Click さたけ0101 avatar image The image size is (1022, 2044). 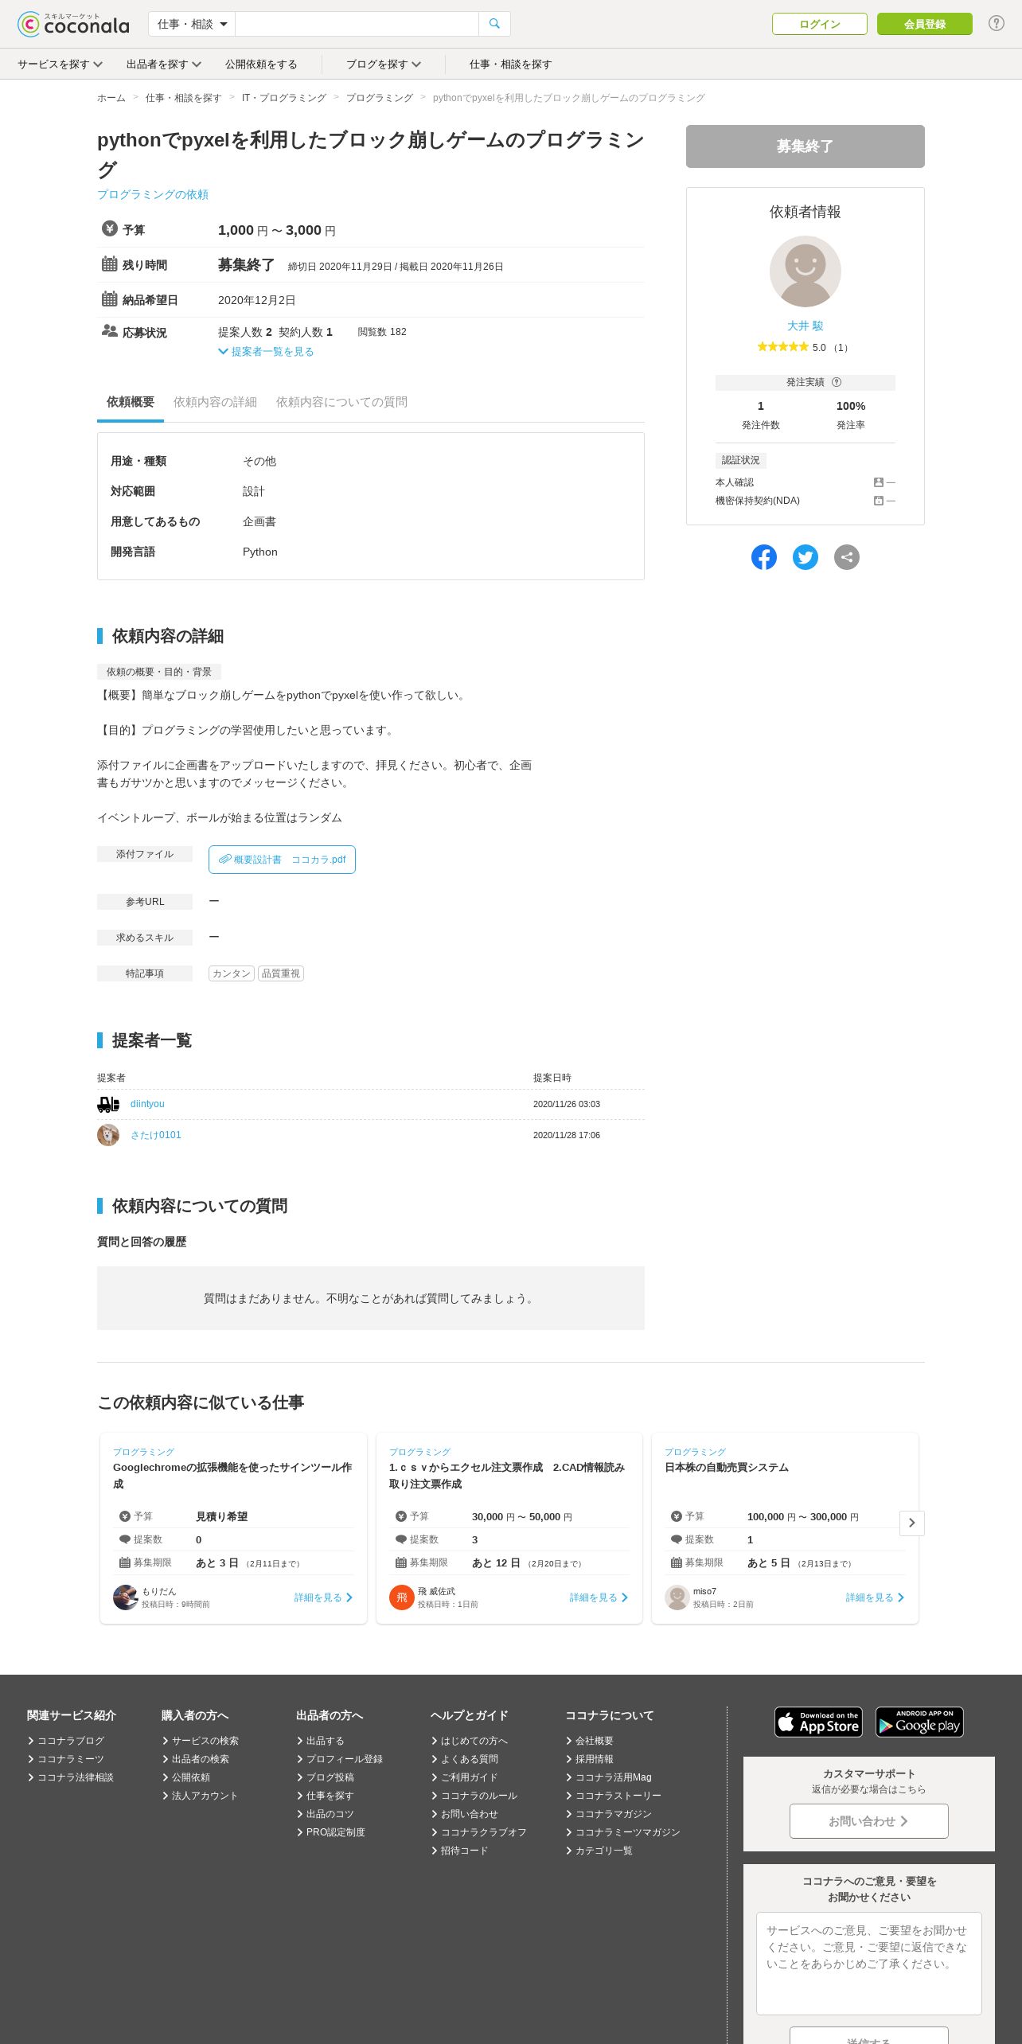pyautogui.click(x=108, y=1135)
